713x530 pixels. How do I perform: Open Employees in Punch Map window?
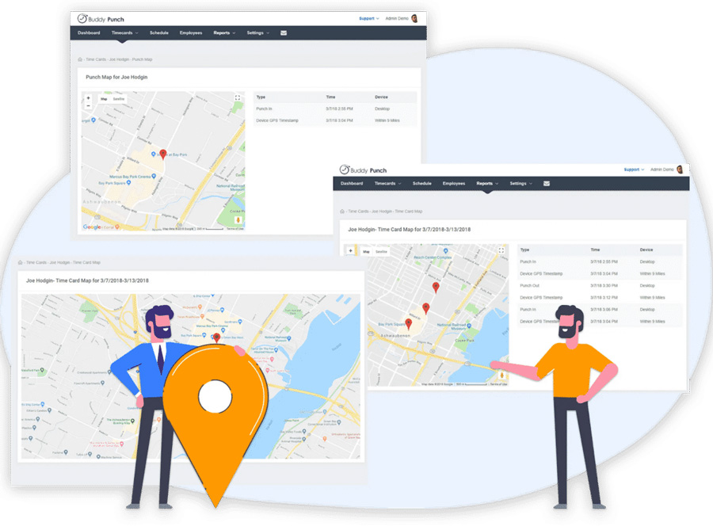click(x=191, y=32)
